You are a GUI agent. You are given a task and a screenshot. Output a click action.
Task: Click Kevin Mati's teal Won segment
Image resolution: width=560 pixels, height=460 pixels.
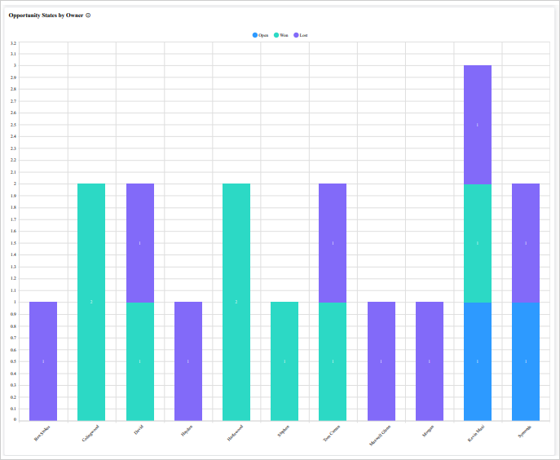coord(477,243)
